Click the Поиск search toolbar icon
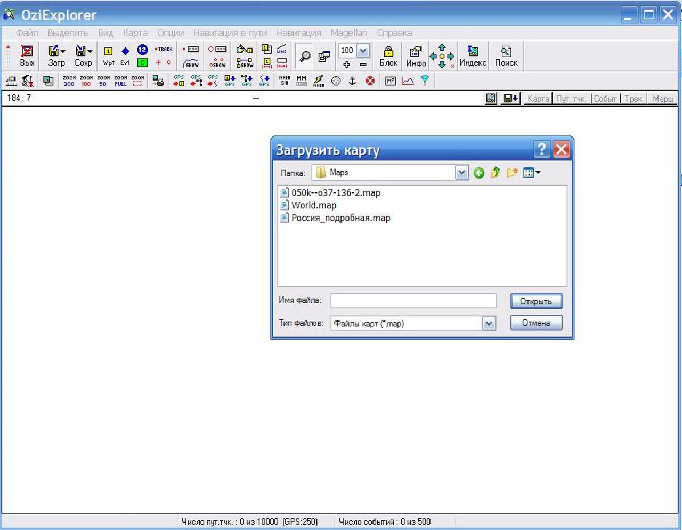682x530 pixels. point(506,56)
